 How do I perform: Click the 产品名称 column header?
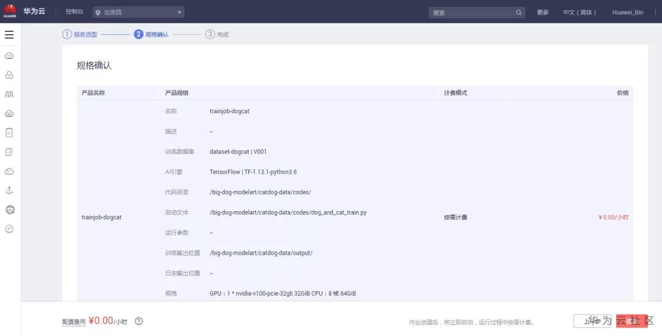pyautogui.click(x=93, y=93)
